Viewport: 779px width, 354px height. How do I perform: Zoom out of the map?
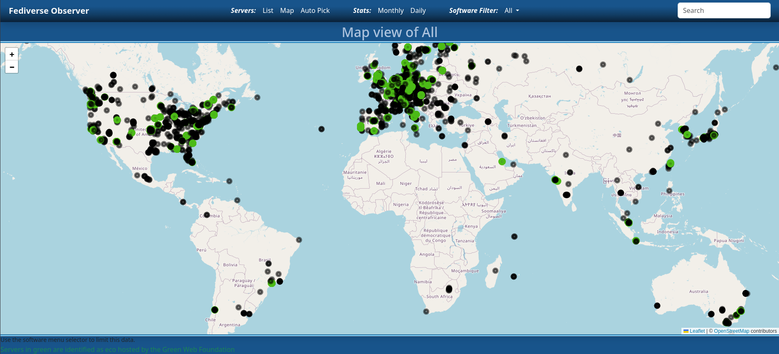tap(12, 67)
